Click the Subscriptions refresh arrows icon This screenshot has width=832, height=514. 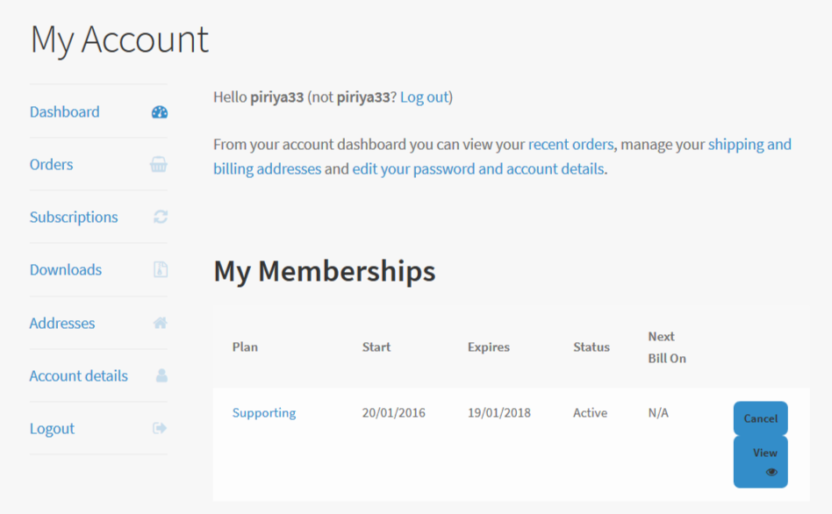(x=161, y=217)
